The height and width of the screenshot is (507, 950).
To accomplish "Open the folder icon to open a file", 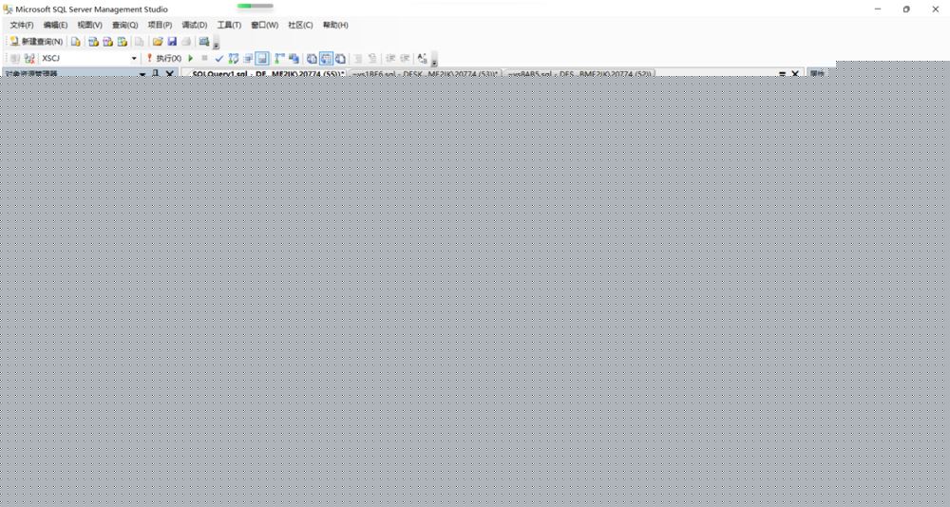I will [x=158, y=42].
